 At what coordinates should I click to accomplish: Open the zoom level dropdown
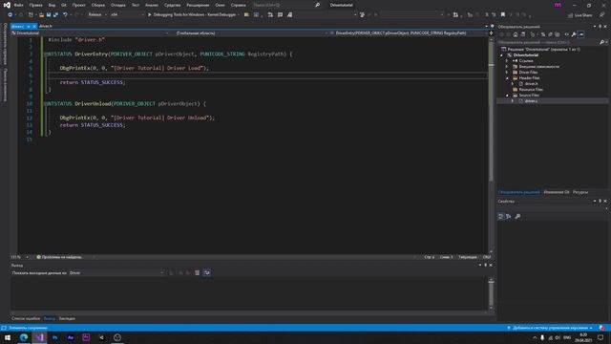click(20, 257)
